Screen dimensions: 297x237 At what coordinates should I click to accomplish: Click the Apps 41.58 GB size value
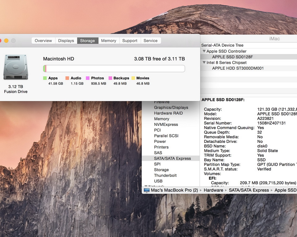tap(56, 84)
